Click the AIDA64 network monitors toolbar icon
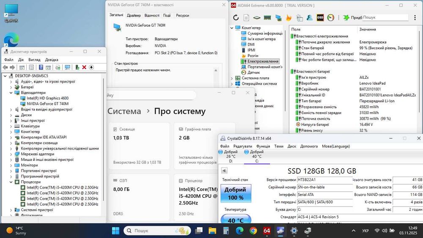This screenshot has height=238, width=423. [x=278, y=17]
